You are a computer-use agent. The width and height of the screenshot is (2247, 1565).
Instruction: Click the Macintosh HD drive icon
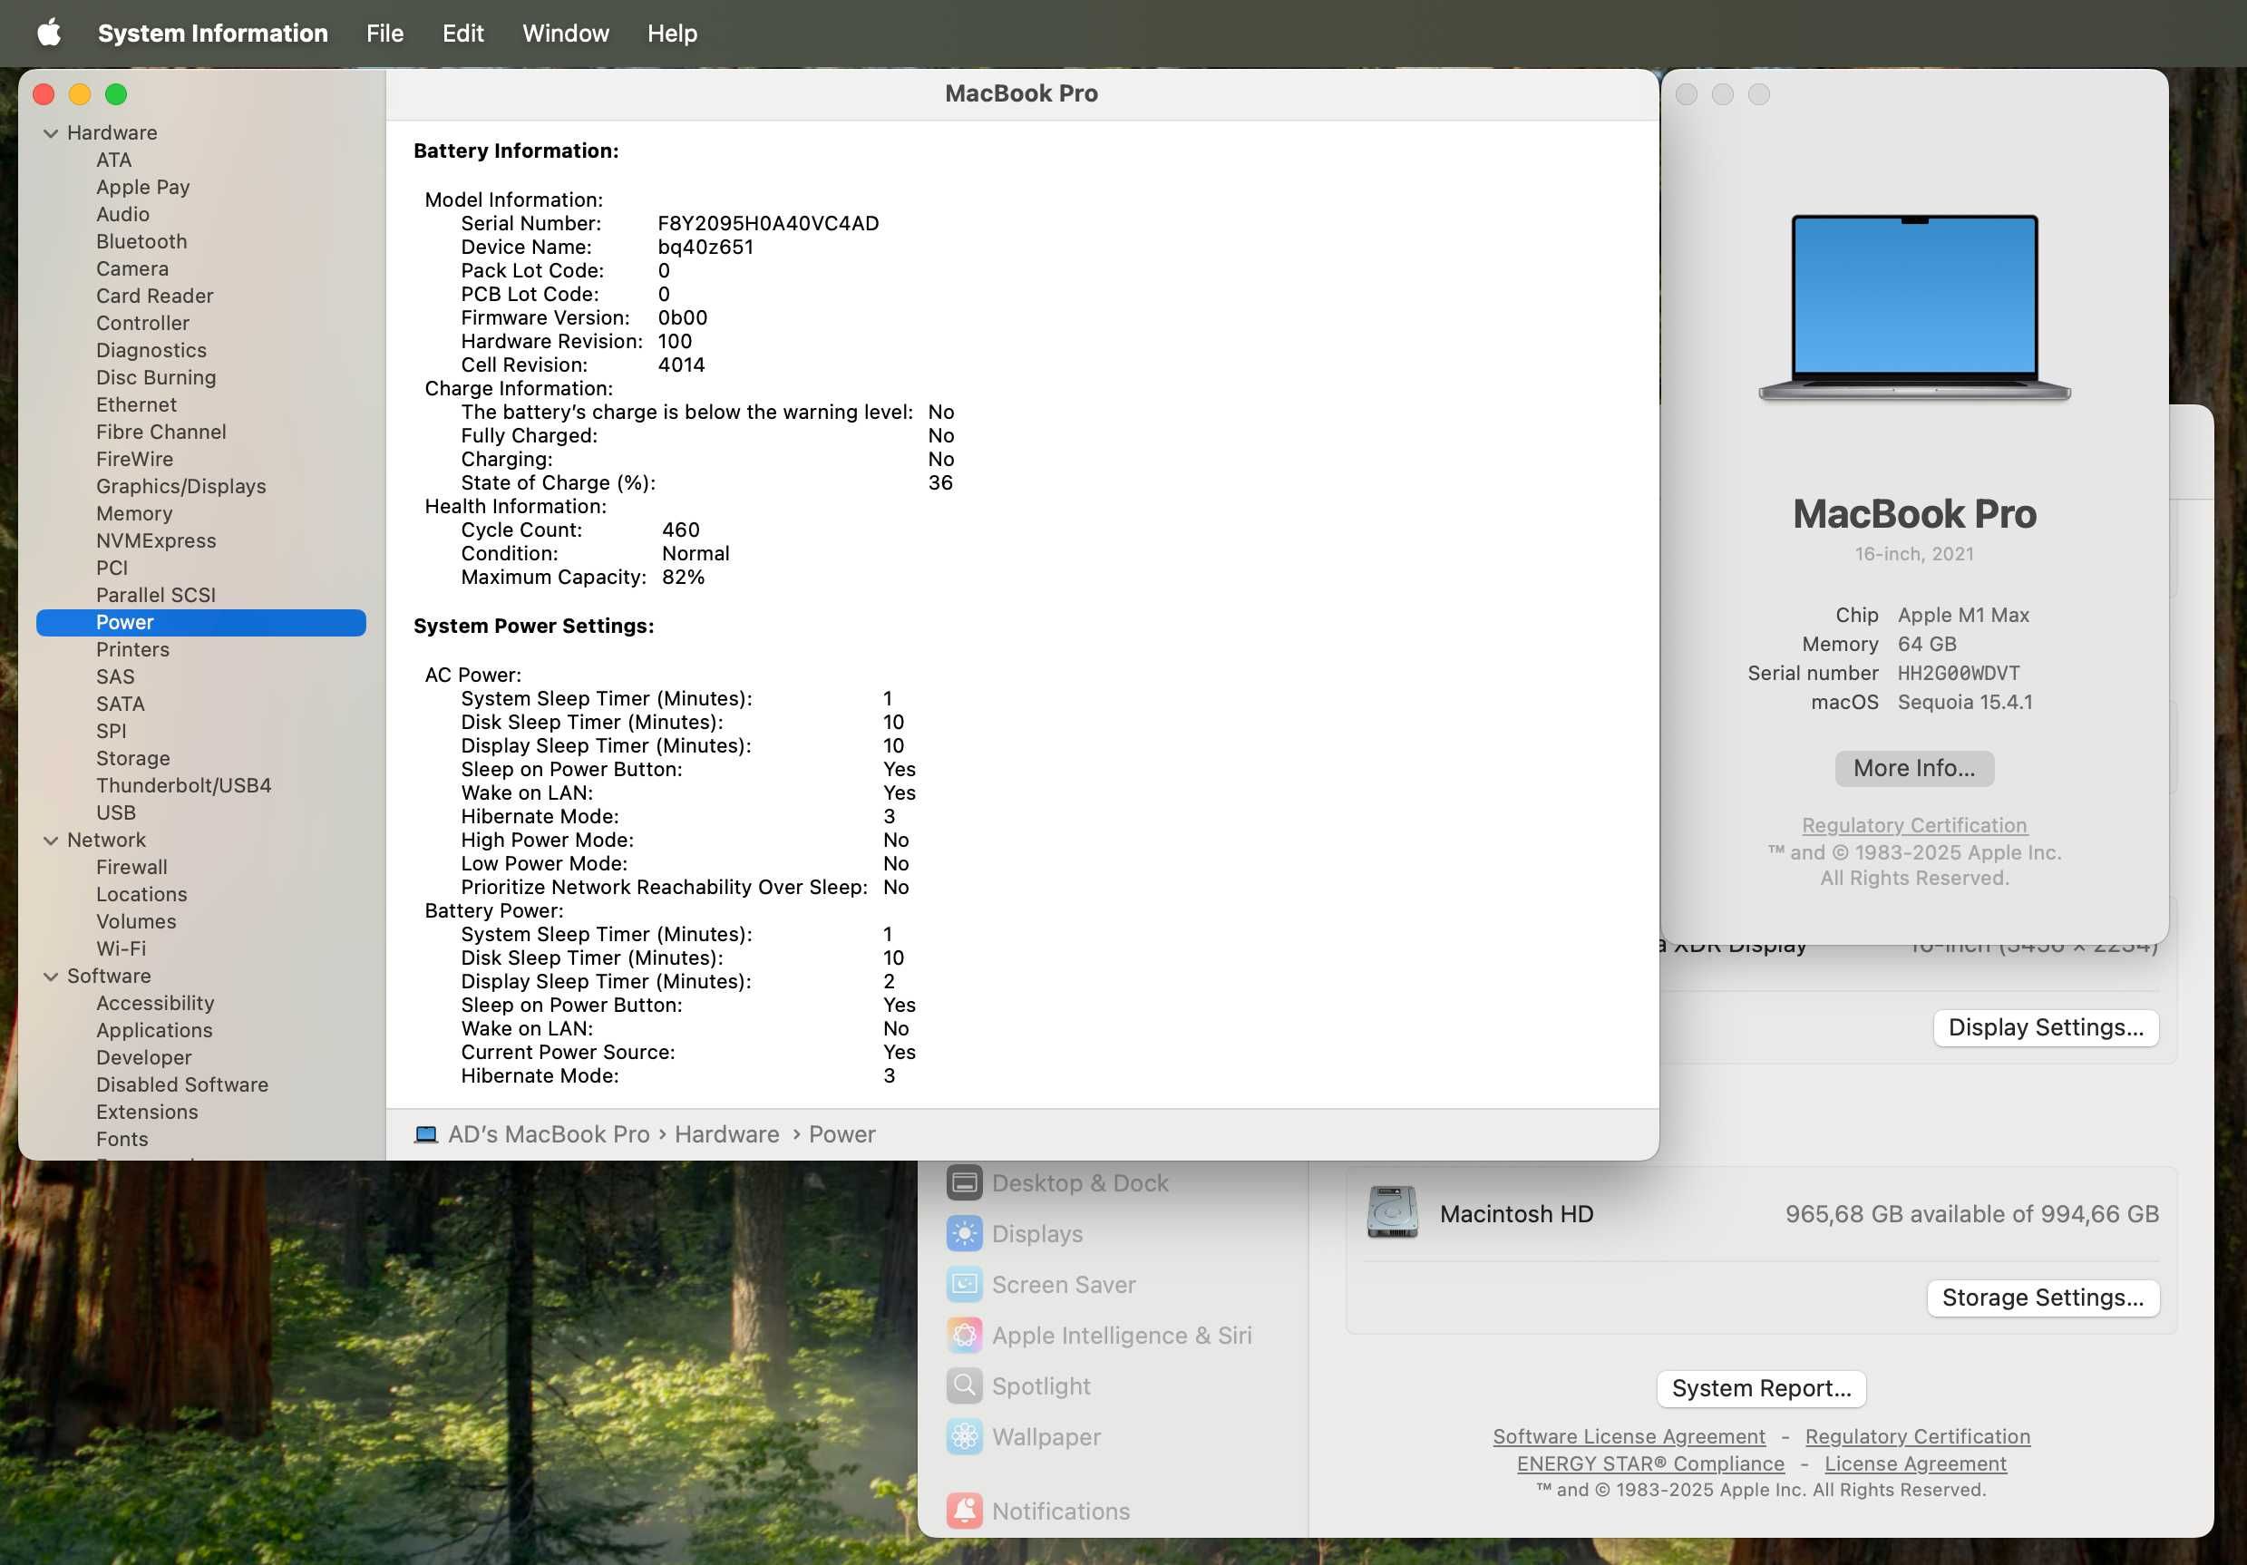pos(1392,1212)
